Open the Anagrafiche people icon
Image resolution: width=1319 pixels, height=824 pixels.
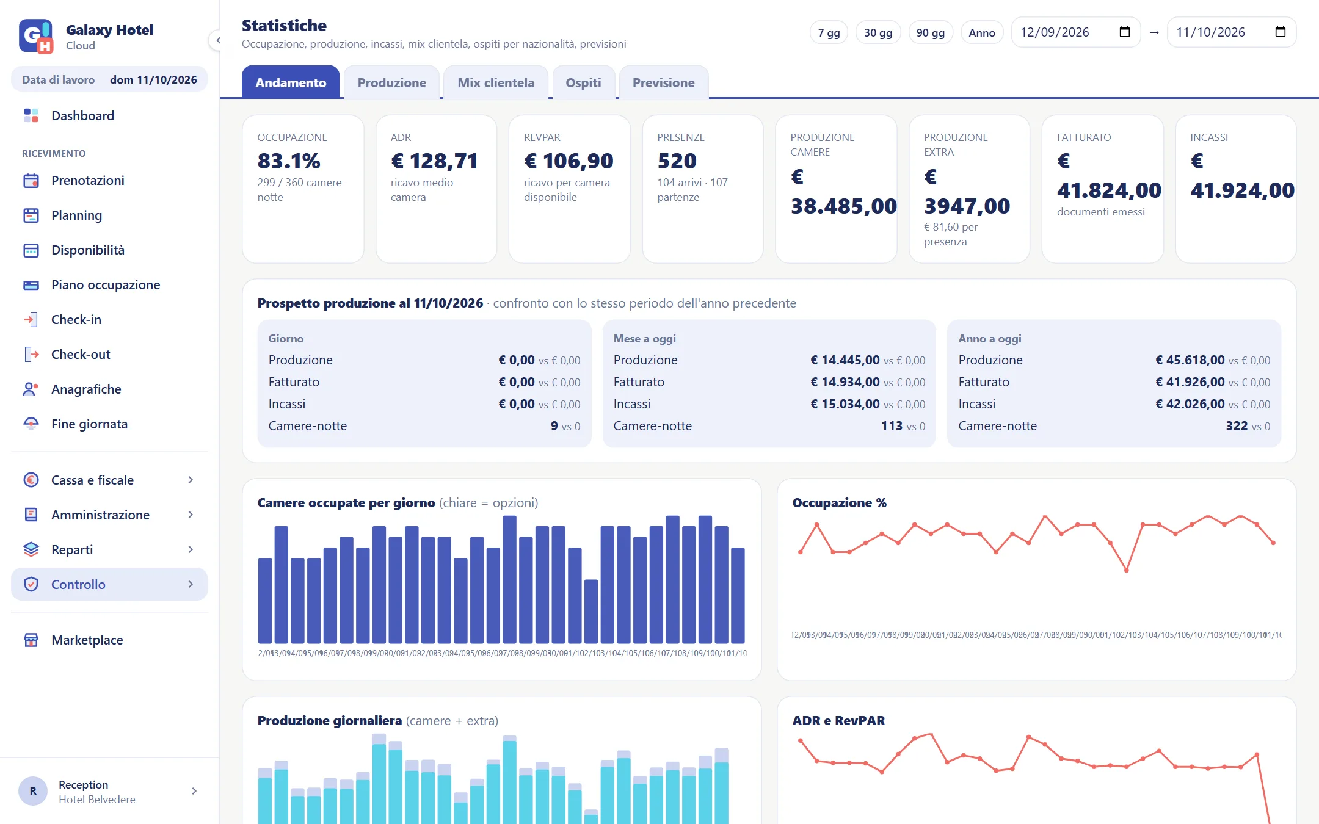[31, 389]
